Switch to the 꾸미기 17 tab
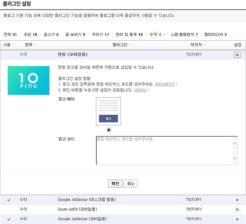The image size is (246, 224). (x=100, y=34)
